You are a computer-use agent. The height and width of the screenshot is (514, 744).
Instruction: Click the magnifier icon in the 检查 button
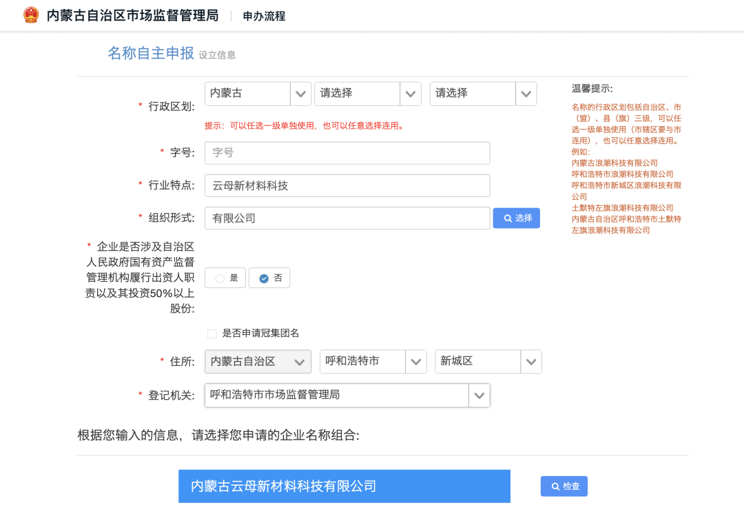tap(554, 486)
